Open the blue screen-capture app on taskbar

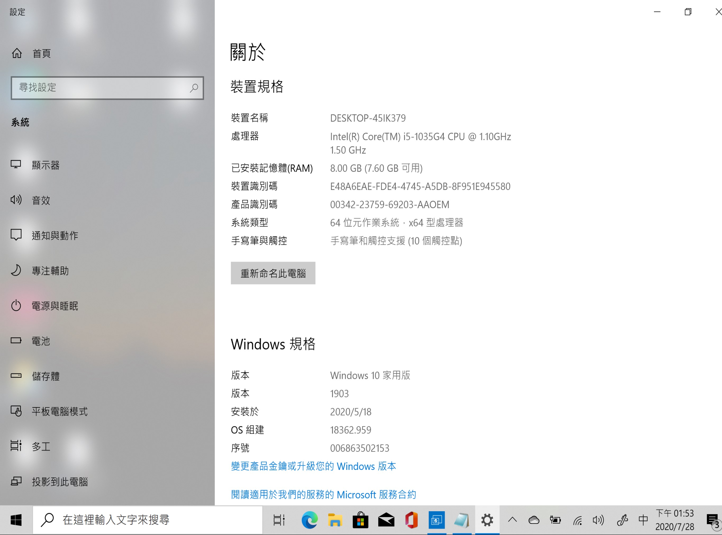tap(437, 520)
